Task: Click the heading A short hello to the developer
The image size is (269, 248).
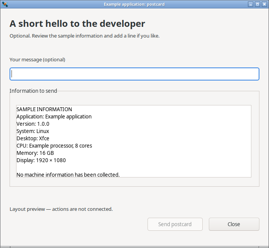Action: coord(77,24)
